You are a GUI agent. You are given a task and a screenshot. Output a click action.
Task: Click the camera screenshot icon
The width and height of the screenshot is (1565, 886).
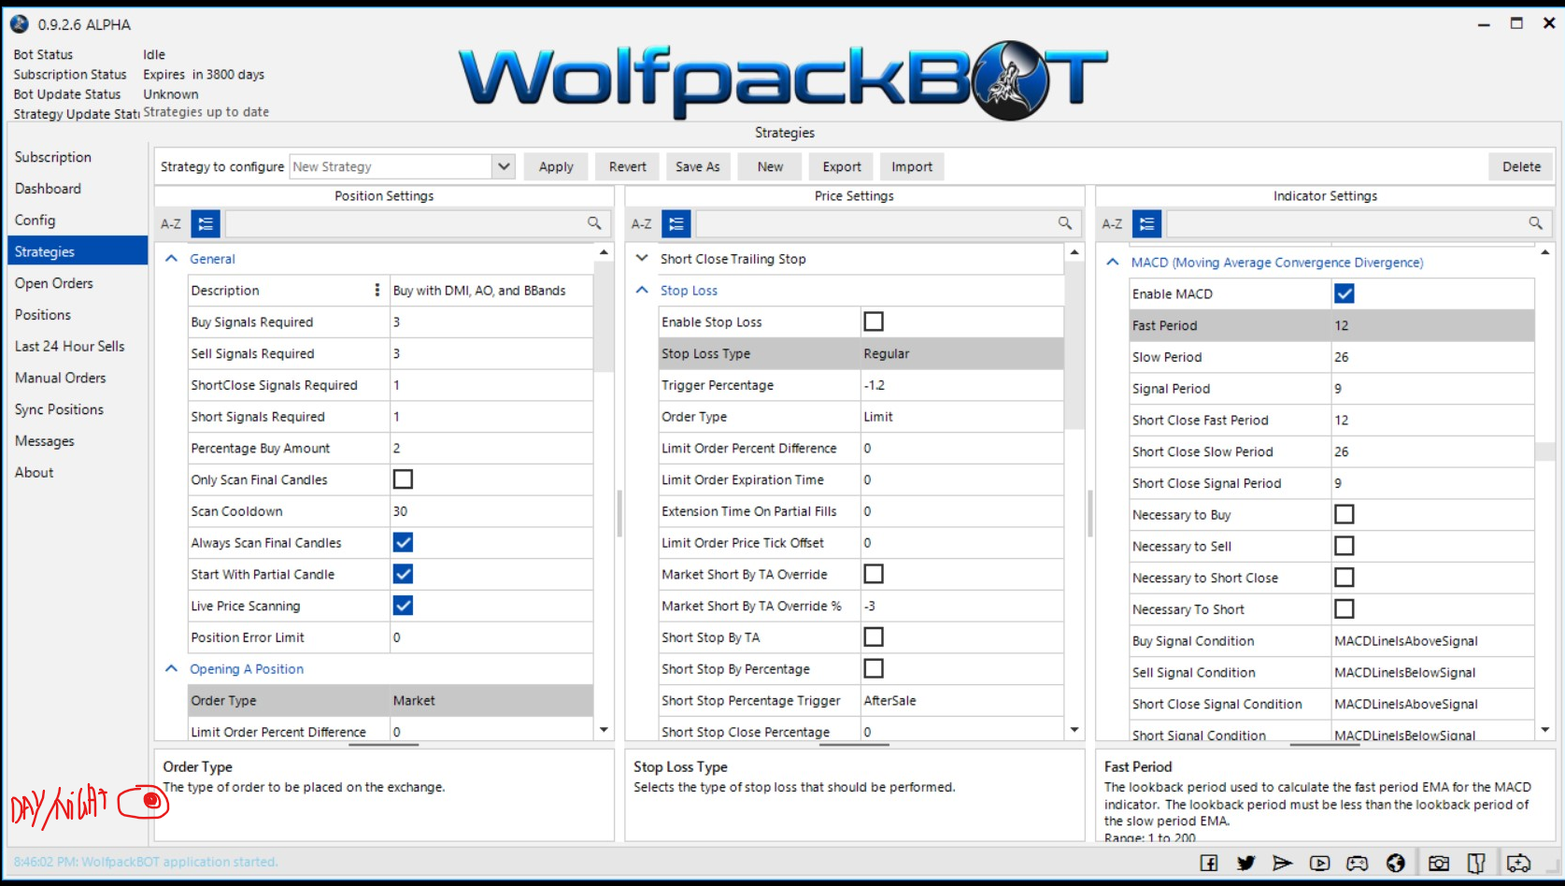[x=1439, y=863]
